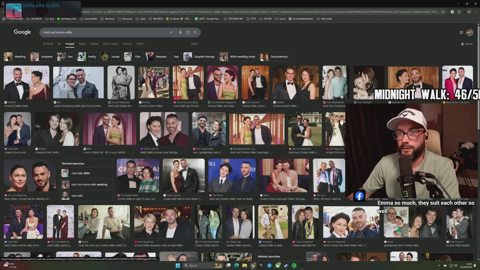480x270 pixels.
Task: Open the Yahoo Life UK 'Matt Willis reveals how therapy' image
Action: point(164,129)
